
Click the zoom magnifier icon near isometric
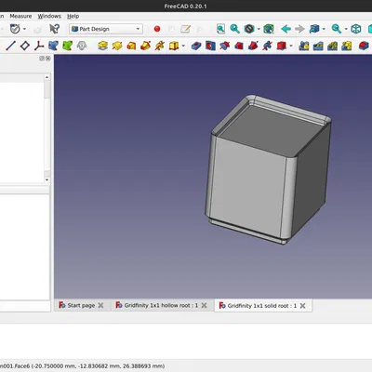pos(337,29)
